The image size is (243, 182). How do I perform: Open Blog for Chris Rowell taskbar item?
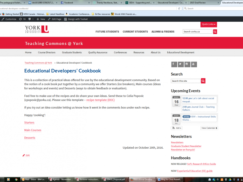(170, 180)
